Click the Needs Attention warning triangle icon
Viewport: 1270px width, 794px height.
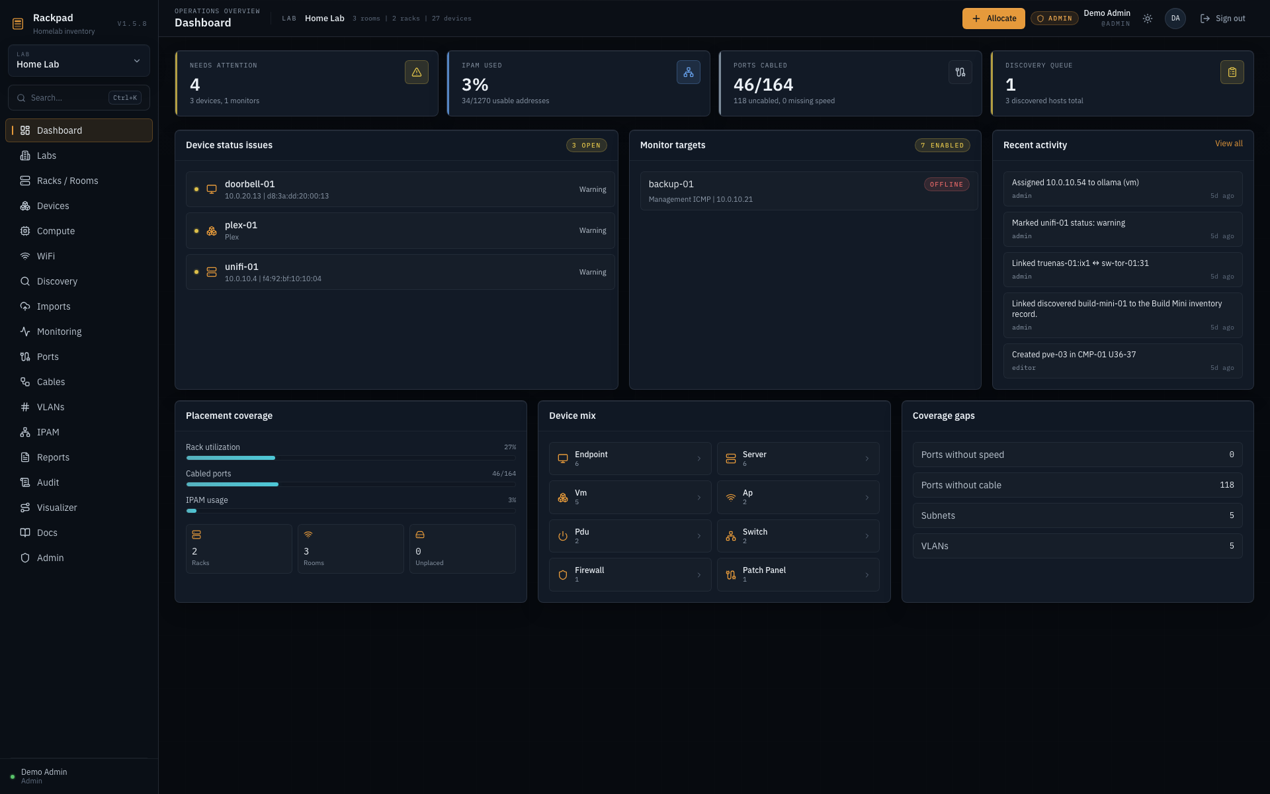click(417, 72)
